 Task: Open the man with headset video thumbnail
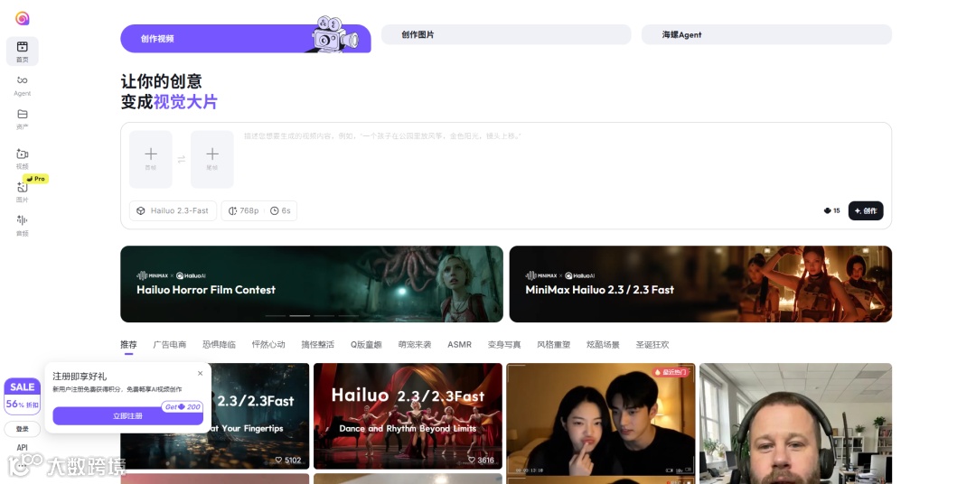[795, 423]
